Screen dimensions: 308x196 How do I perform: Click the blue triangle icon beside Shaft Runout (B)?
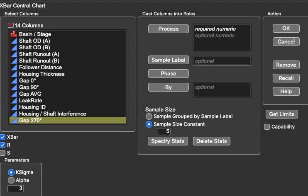pos(14,61)
